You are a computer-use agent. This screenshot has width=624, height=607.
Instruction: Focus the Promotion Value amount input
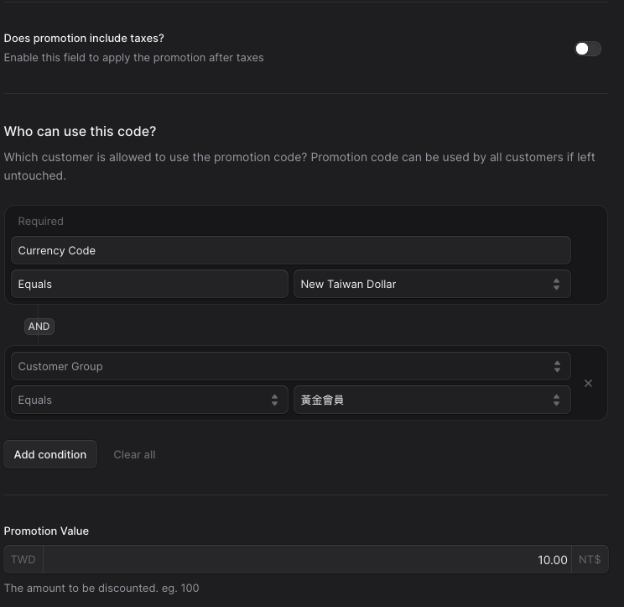pyautogui.click(x=307, y=560)
